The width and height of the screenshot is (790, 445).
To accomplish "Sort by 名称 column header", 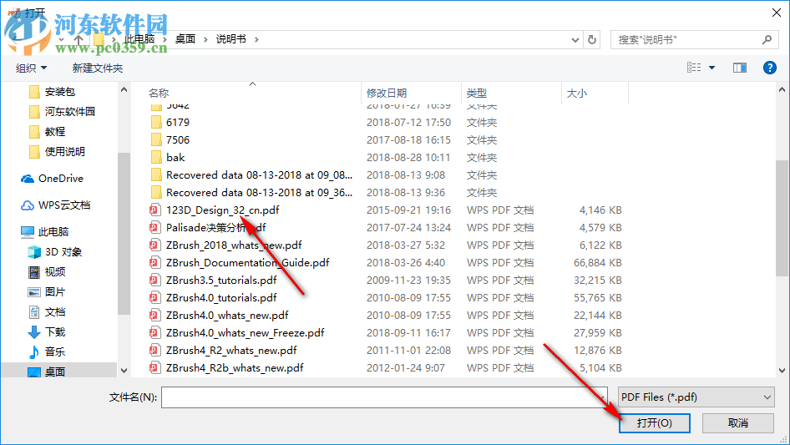I will pyautogui.click(x=159, y=94).
